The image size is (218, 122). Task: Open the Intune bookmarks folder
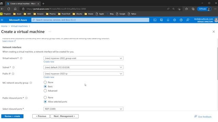89,14
